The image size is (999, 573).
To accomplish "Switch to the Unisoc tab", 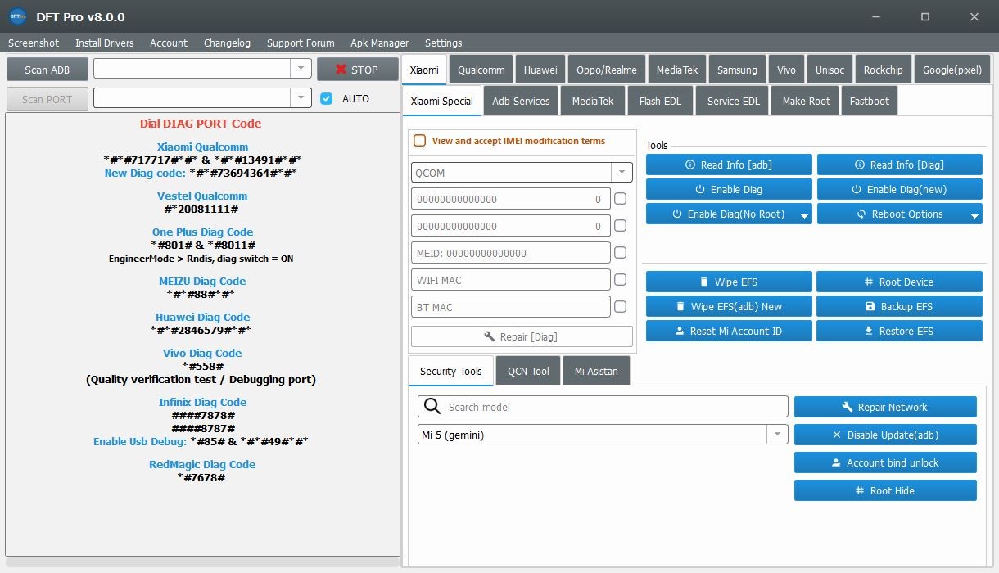I will [829, 70].
